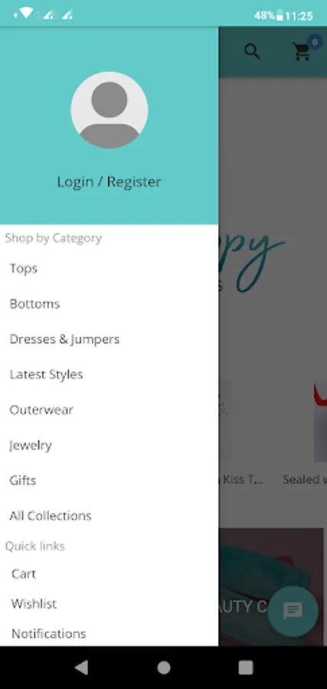Screen dimensions: 327x689
Task: Tap the profile avatar placeholder
Action: click(x=109, y=110)
